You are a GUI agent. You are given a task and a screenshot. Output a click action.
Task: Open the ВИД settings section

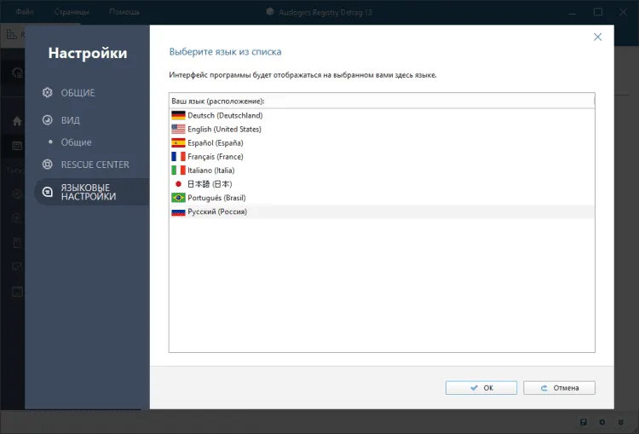coord(70,120)
